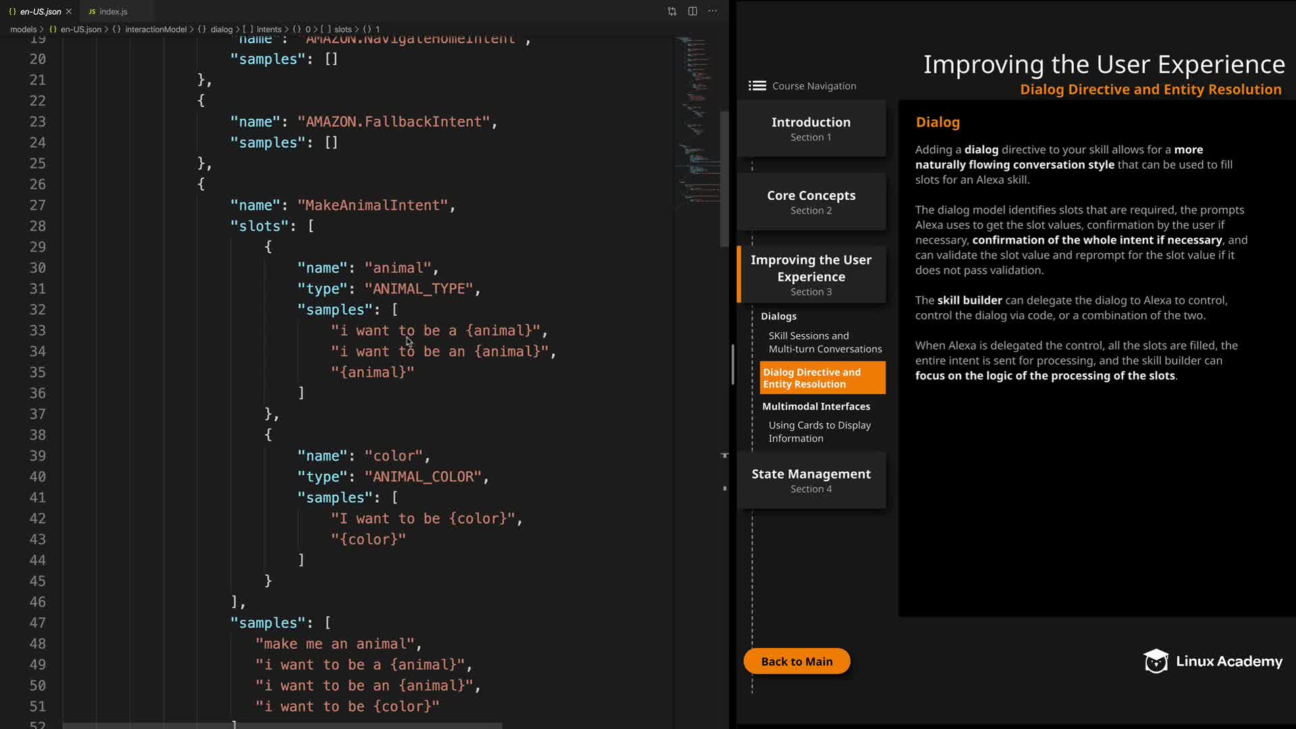Click the Course Navigation hamburger icon
The height and width of the screenshot is (729, 1296).
757,86
